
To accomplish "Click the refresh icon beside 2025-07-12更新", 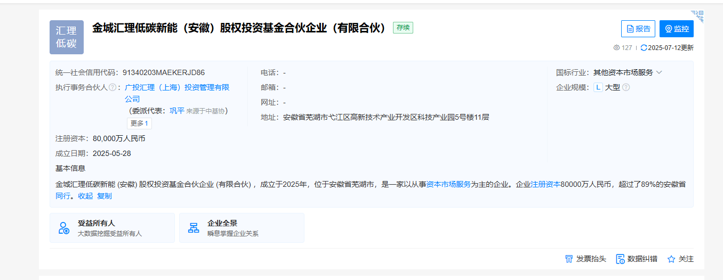I will (x=644, y=48).
